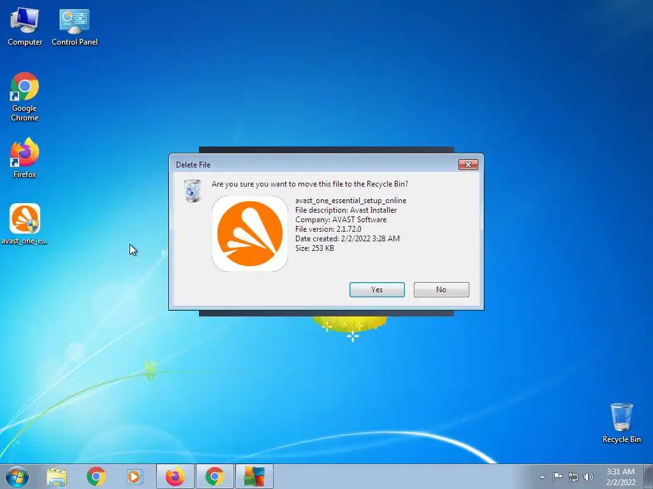Image resolution: width=653 pixels, height=489 pixels.
Task: Switch to the AVG taskbar window
Action: (x=254, y=476)
